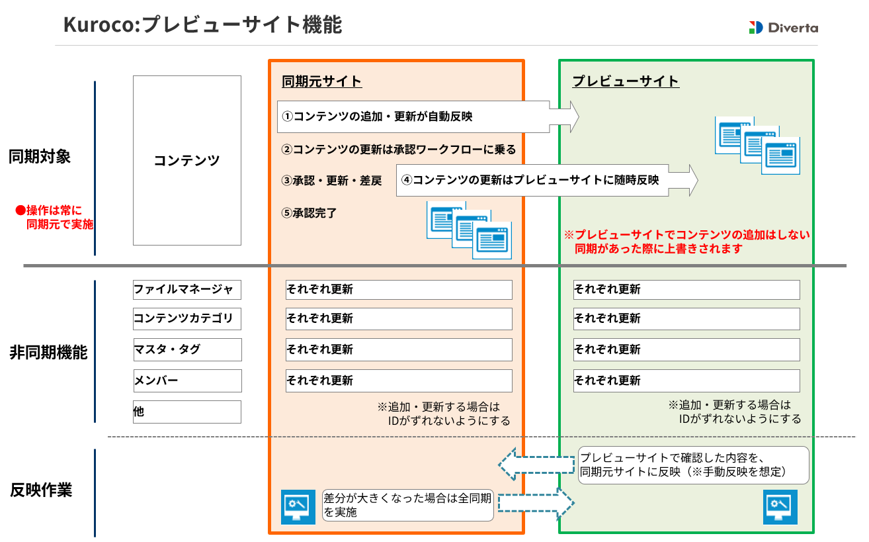Click the ③承認・更新・差戻 text
This screenshot has height=542, width=869.
coord(332,181)
